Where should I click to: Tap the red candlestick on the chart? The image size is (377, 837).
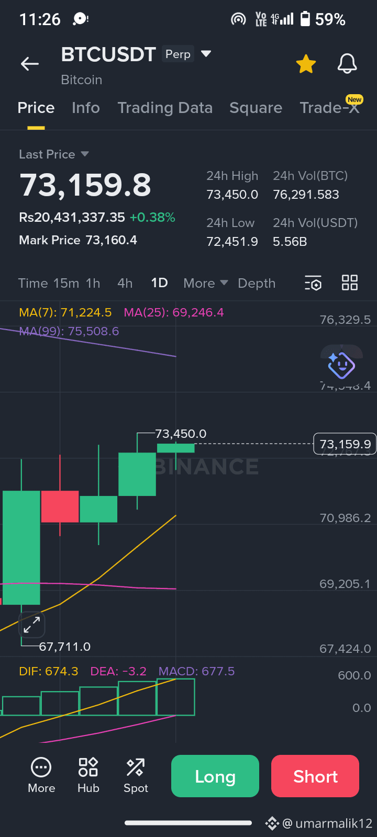coord(60,506)
